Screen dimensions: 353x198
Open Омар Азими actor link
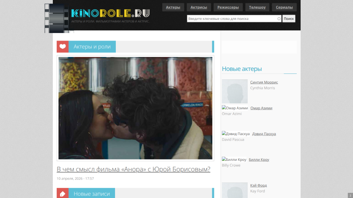[261, 108]
